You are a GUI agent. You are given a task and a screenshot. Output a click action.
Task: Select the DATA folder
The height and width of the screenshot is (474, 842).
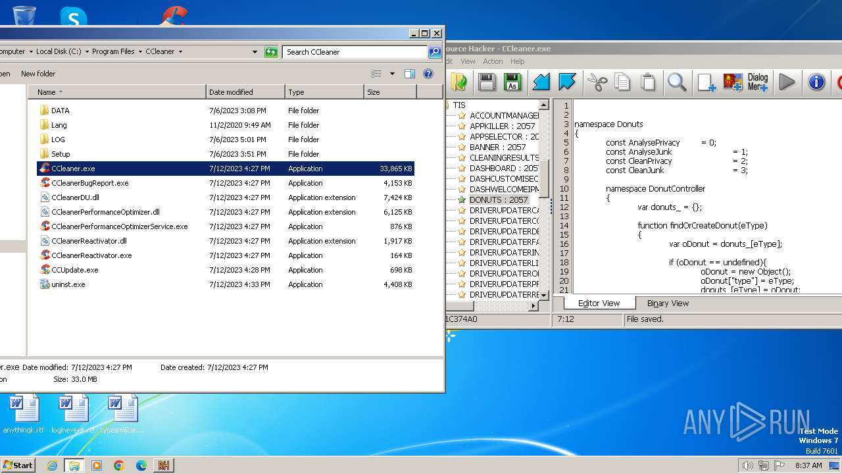pos(60,111)
